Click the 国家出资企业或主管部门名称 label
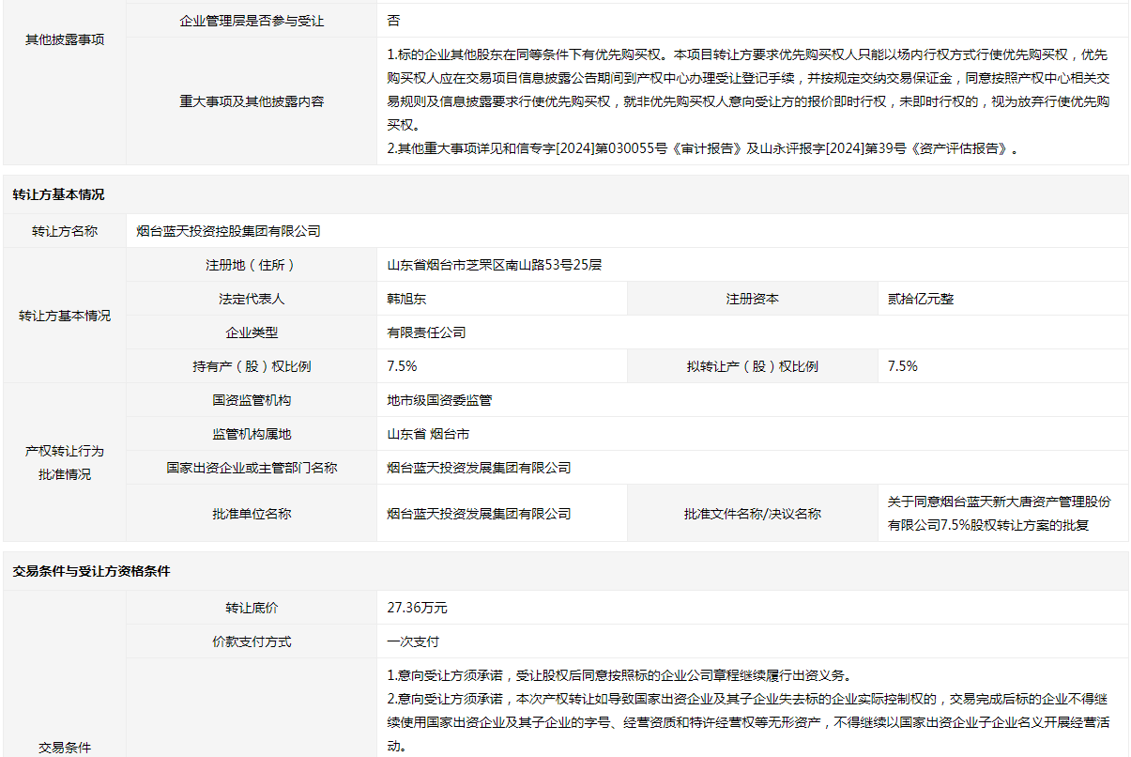 [252, 468]
